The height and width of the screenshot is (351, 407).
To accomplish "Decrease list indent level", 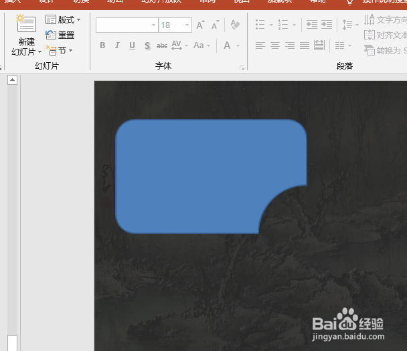I will (x=312, y=25).
